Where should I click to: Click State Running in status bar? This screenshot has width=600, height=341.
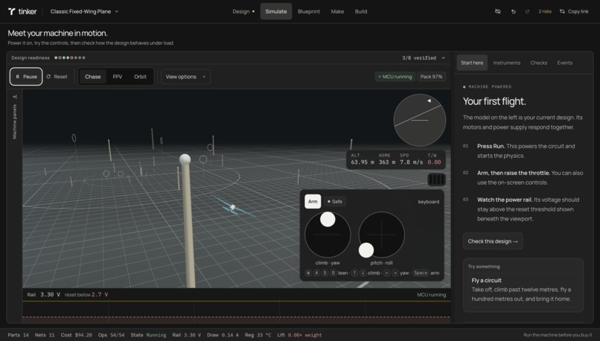coord(148,335)
